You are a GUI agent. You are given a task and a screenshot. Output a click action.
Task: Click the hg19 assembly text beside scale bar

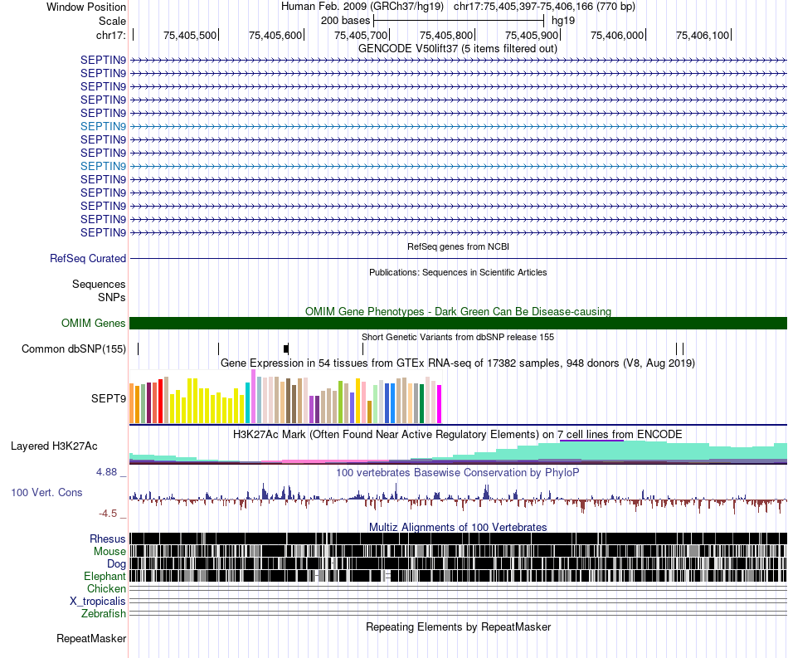[x=563, y=21]
